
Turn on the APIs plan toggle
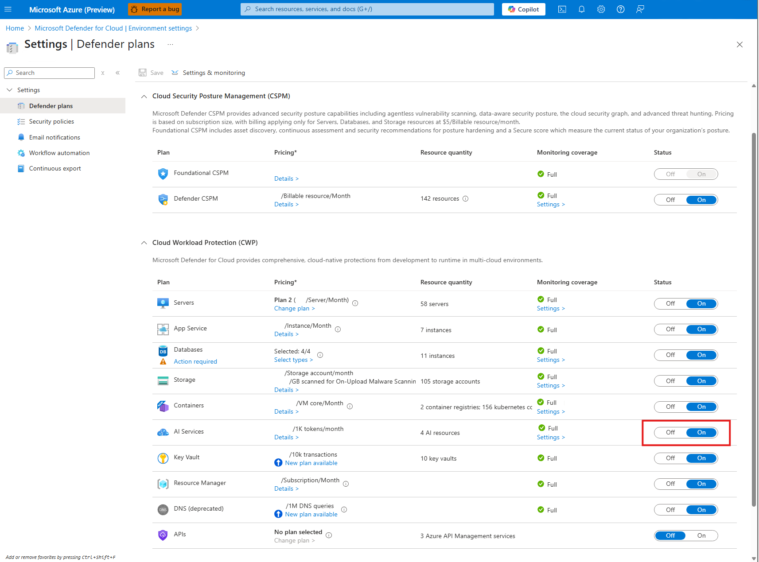[701, 535]
